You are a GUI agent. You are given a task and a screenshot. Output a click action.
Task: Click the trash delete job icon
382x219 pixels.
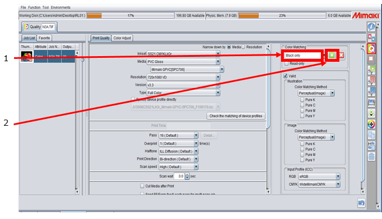pyautogui.click(x=371, y=157)
